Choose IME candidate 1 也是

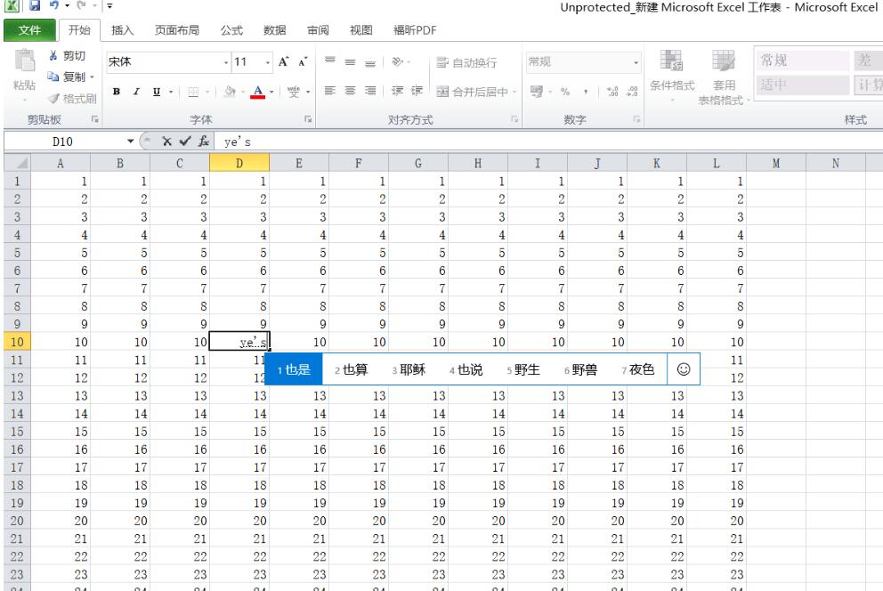pyautogui.click(x=294, y=369)
